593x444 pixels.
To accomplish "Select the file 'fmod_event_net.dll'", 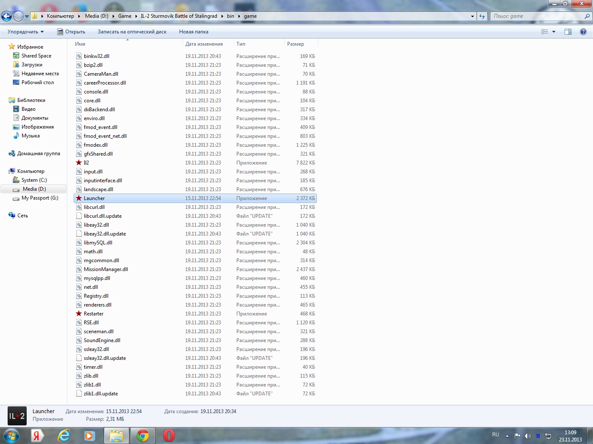I will (105, 136).
